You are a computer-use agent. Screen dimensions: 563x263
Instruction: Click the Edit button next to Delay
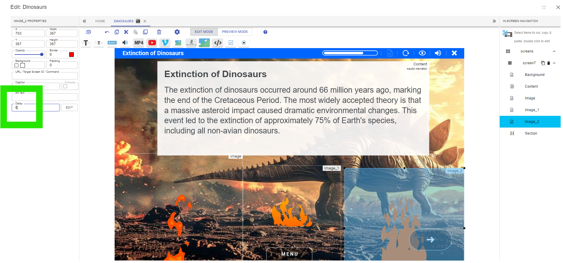pyautogui.click(x=69, y=108)
